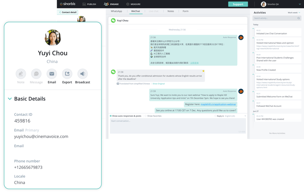
Task: Collapse the Basic Details section
Action: [10, 99]
